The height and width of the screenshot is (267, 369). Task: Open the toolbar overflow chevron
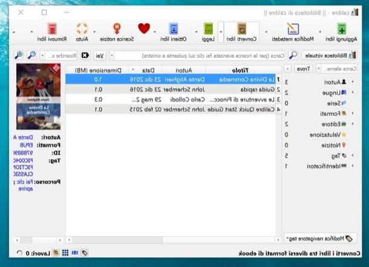click(14, 32)
